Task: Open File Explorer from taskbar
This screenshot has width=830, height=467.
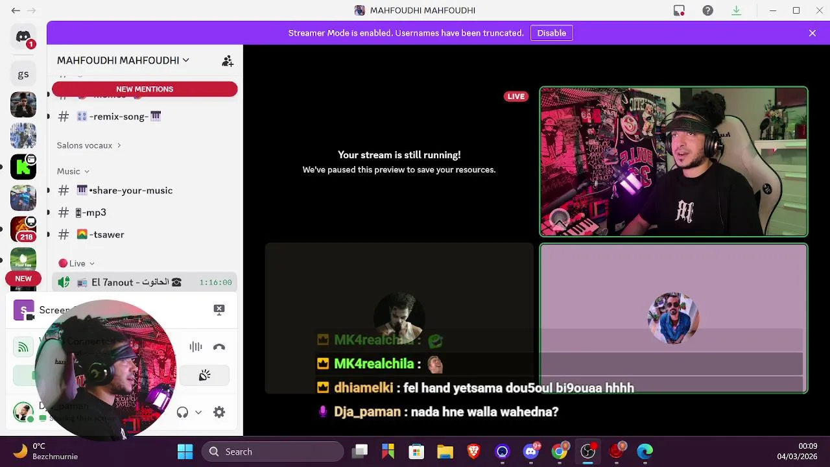Action: [x=445, y=451]
